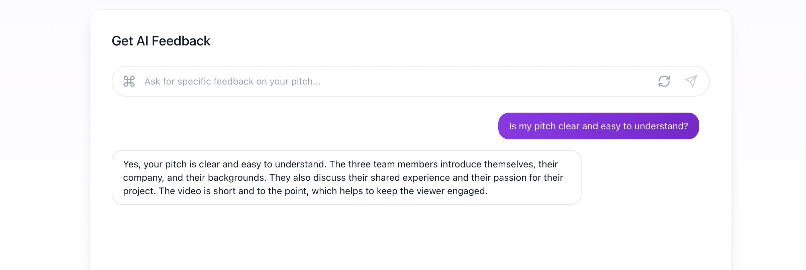Click the word 'company,' in the AI response

pos(143,178)
